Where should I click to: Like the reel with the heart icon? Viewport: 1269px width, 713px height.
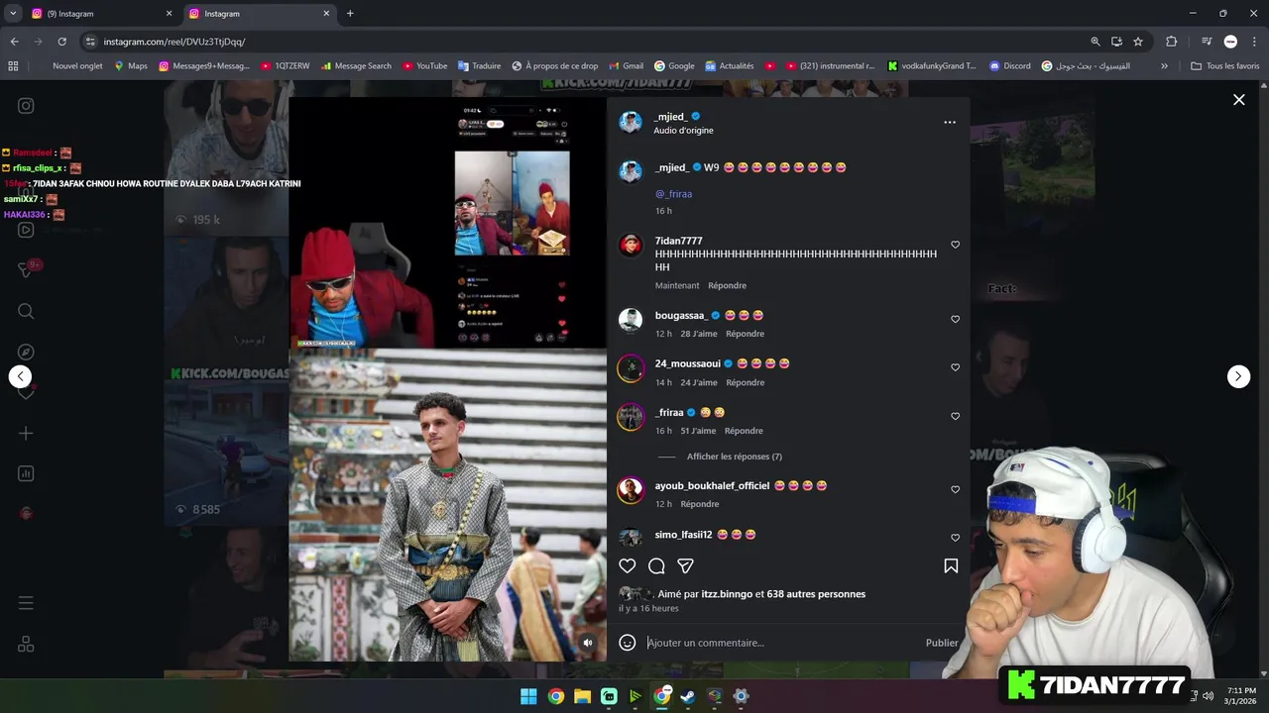click(x=627, y=565)
